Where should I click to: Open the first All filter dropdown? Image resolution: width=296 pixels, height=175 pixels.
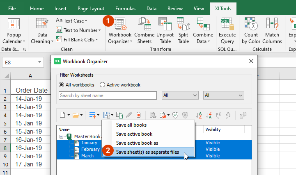click(180, 95)
